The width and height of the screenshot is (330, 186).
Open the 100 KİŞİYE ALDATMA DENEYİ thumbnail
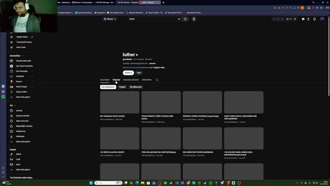[120, 138]
